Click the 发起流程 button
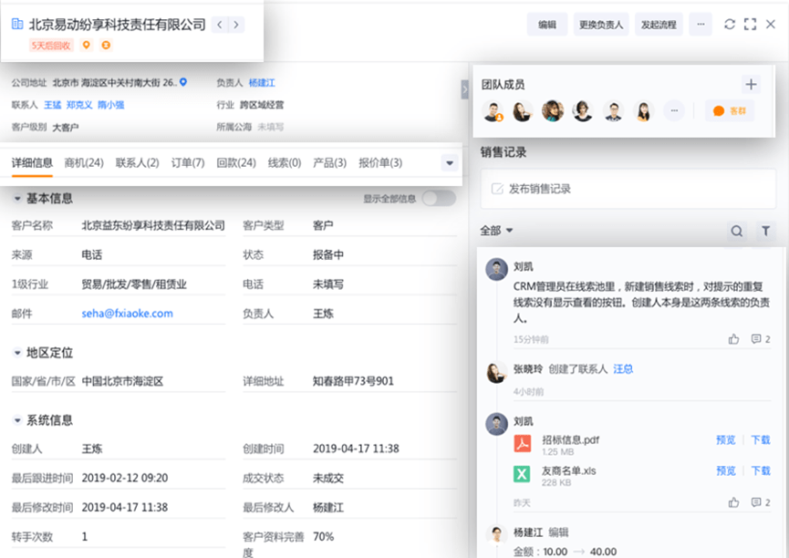The height and width of the screenshot is (558, 789). [659, 24]
